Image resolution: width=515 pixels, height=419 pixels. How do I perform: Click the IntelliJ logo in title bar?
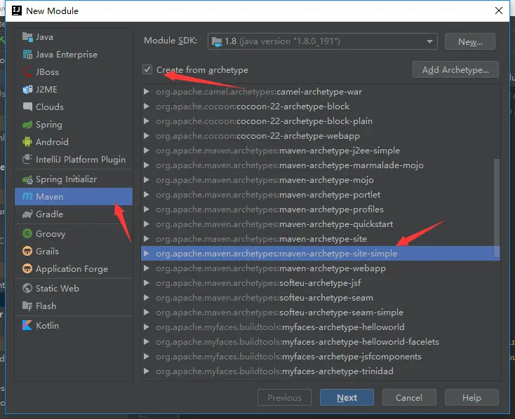(17, 11)
